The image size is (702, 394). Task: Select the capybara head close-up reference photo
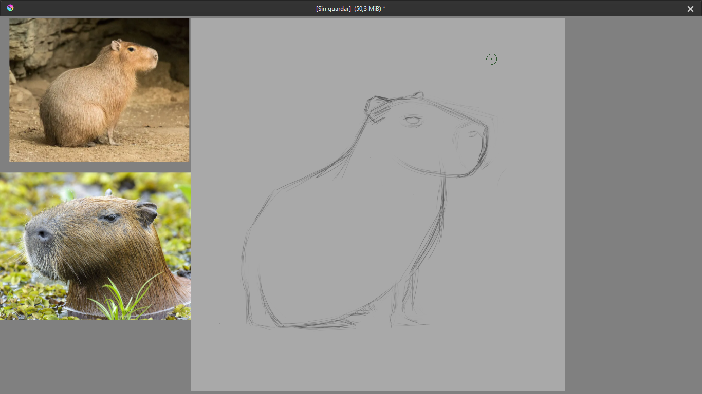(96, 246)
